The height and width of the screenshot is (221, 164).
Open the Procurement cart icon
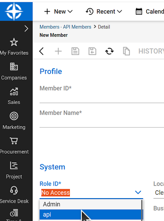click(x=14, y=141)
